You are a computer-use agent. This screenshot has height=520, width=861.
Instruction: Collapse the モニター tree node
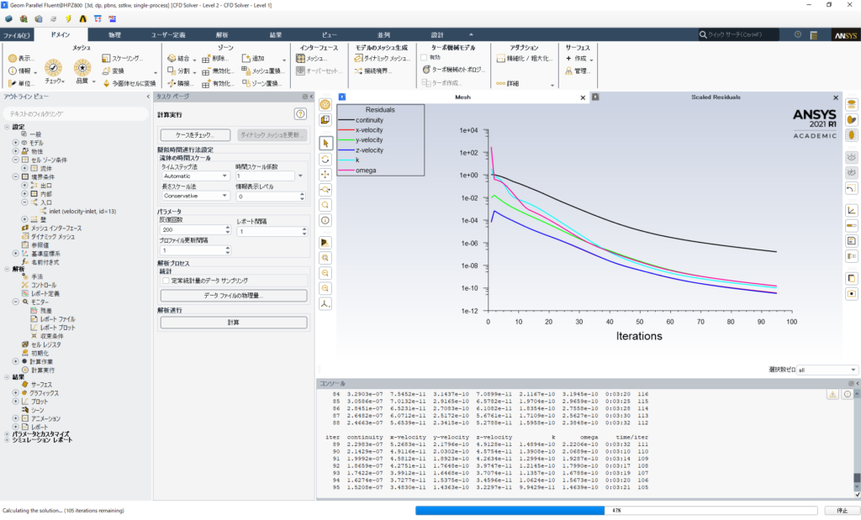[x=16, y=302]
